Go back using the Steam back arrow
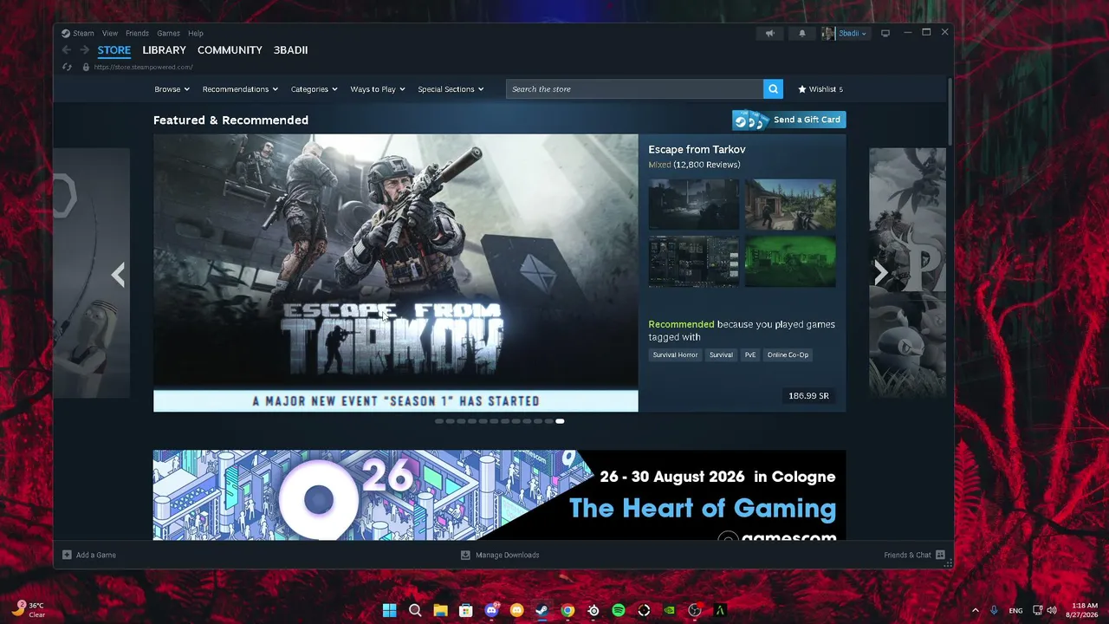Screen dimensions: 1109x624 [67, 50]
